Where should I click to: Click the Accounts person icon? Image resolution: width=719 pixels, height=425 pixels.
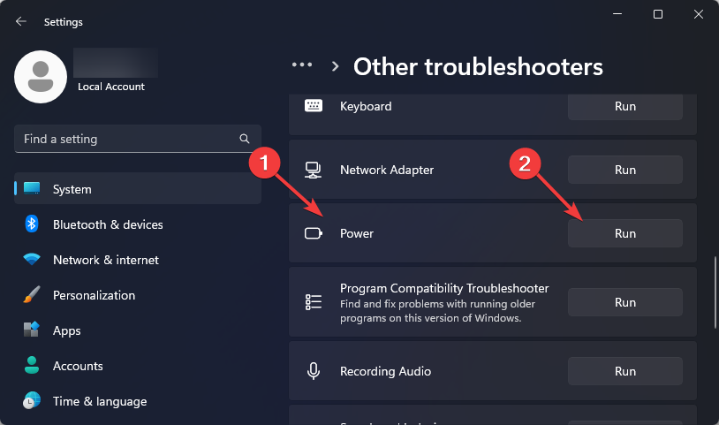32,365
